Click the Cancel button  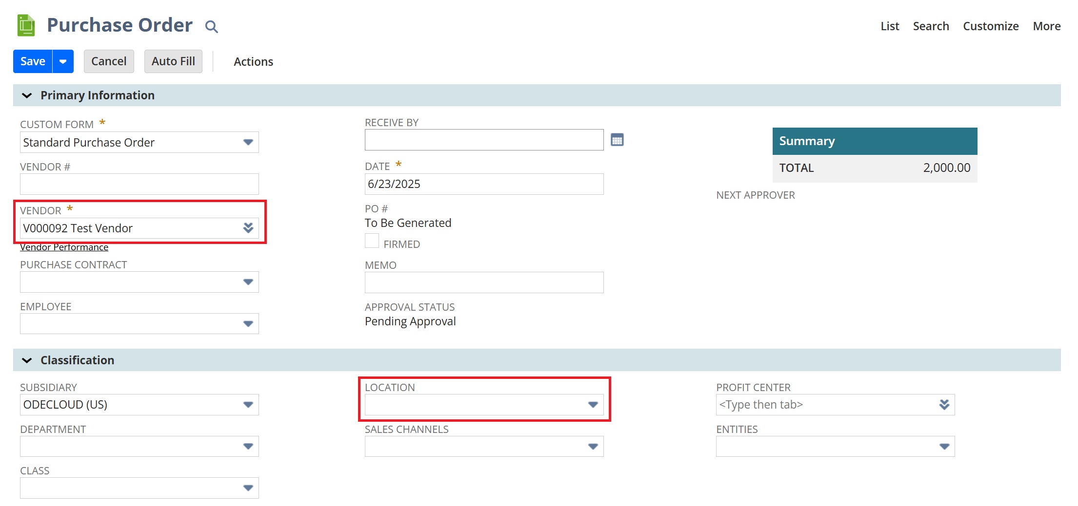(x=109, y=61)
